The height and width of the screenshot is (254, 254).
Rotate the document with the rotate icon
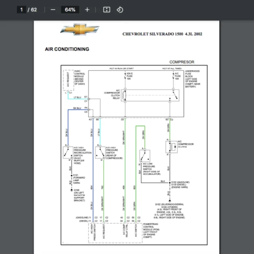click(120, 10)
